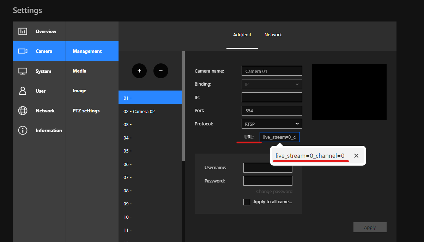The height and width of the screenshot is (242, 424).
Task: Click the Network globe icon
Action: tap(23, 111)
